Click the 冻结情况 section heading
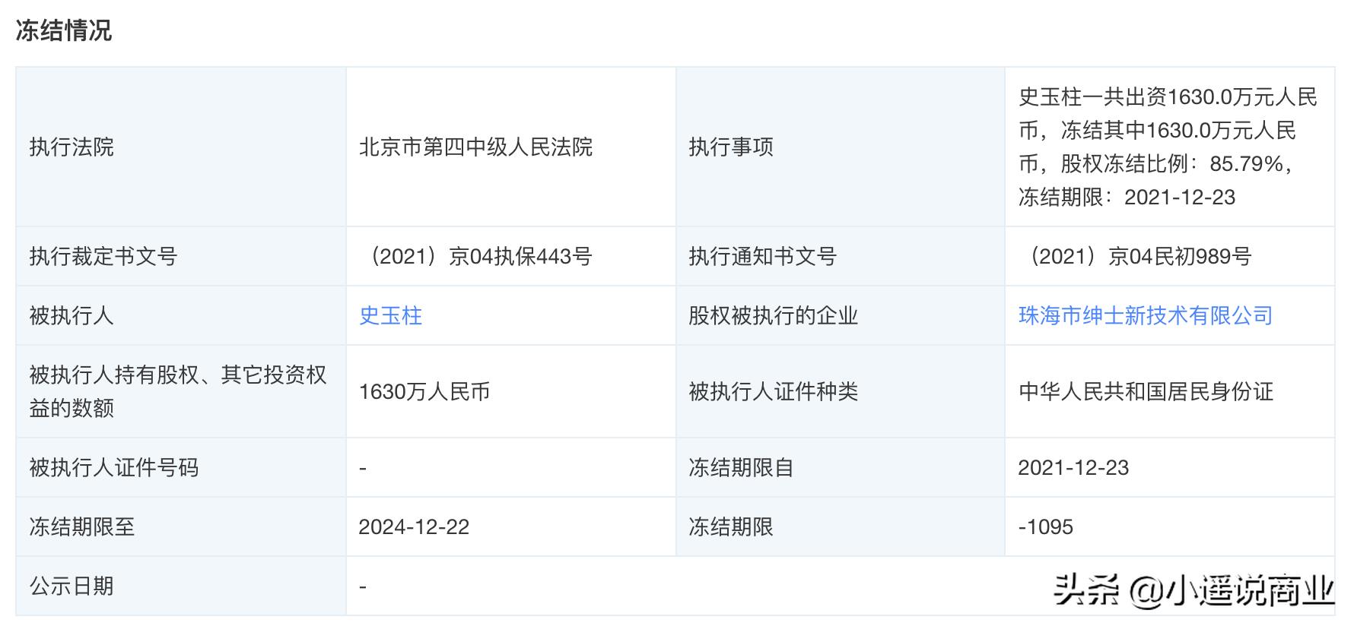This screenshot has height=626, width=1354. [x=64, y=30]
